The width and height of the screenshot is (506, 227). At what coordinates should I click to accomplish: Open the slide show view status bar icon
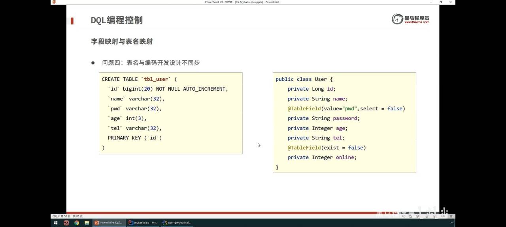(x=451, y=216)
